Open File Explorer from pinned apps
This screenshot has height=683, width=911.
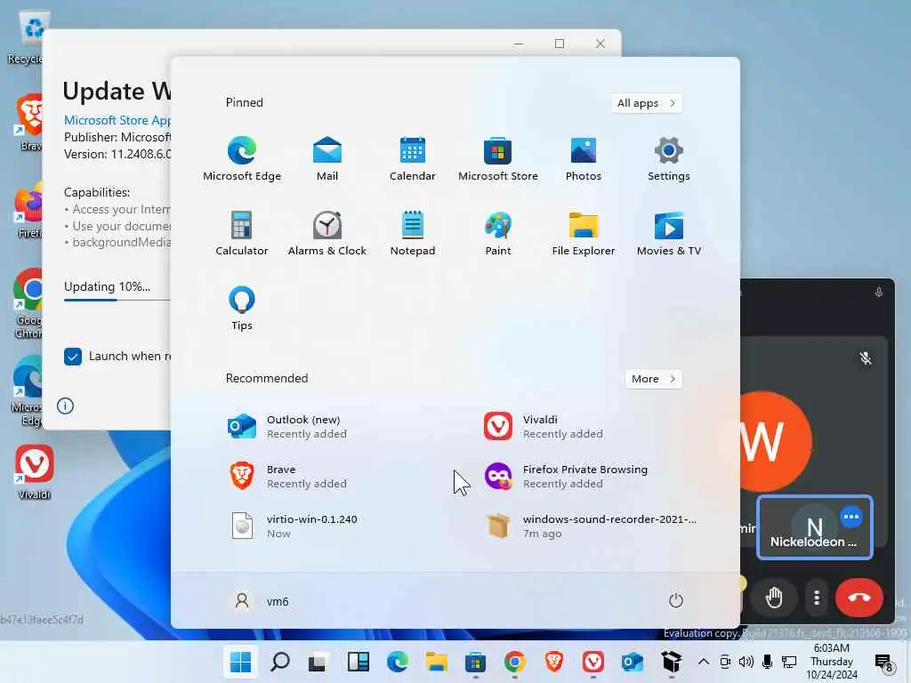pos(584,234)
